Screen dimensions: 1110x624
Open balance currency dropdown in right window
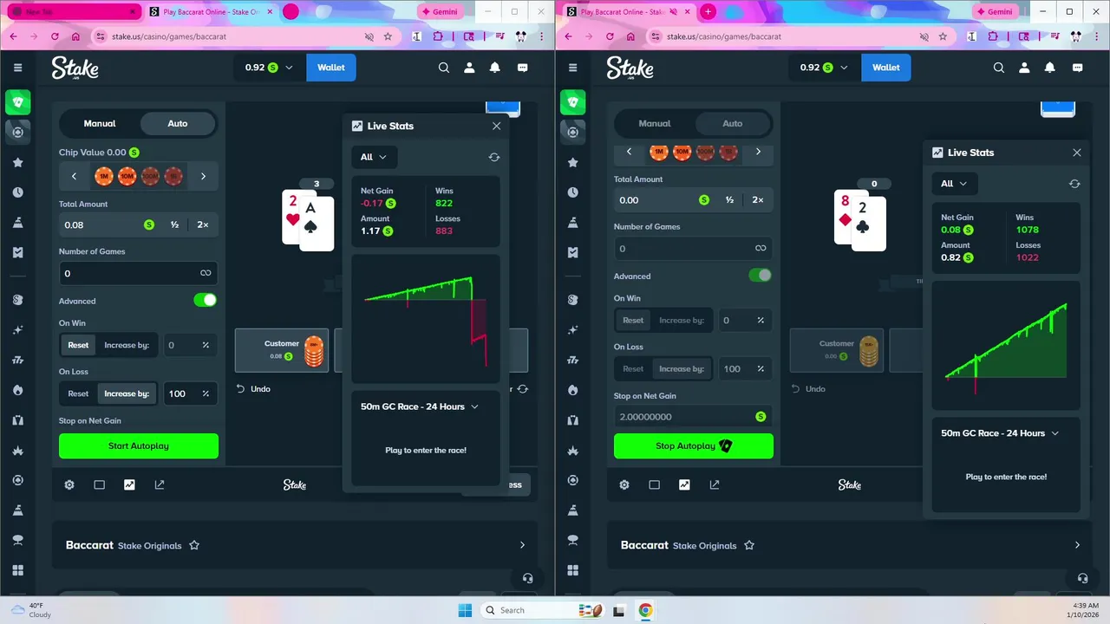pos(825,68)
